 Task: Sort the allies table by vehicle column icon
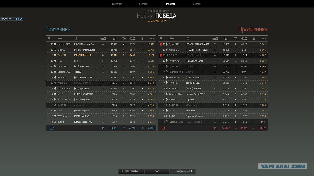[x=59, y=38]
